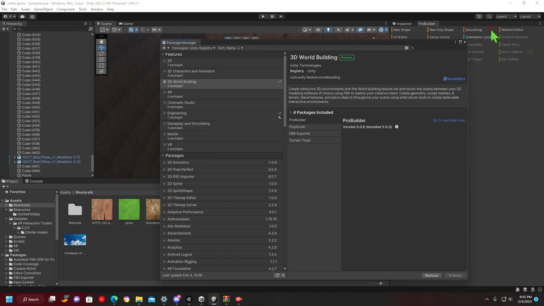
Task: Toggle 2D view mode in Scene
Action: [317, 30]
